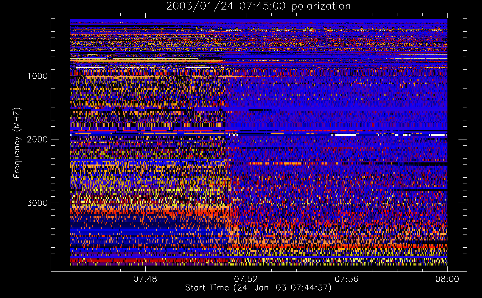Select the 'Frequency (MHZ)' y-axis label
The height and width of the screenshot is (298, 482).
coord(17,143)
